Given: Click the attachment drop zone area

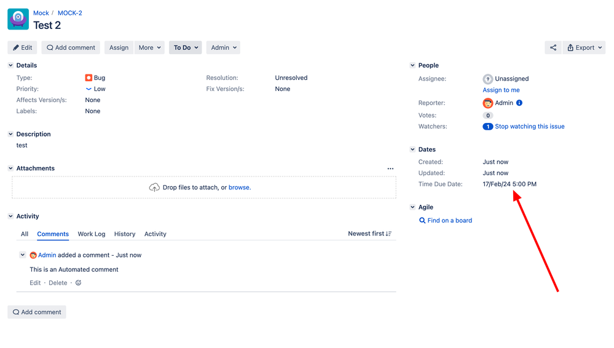Looking at the screenshot, I should (x=204, y=188).
